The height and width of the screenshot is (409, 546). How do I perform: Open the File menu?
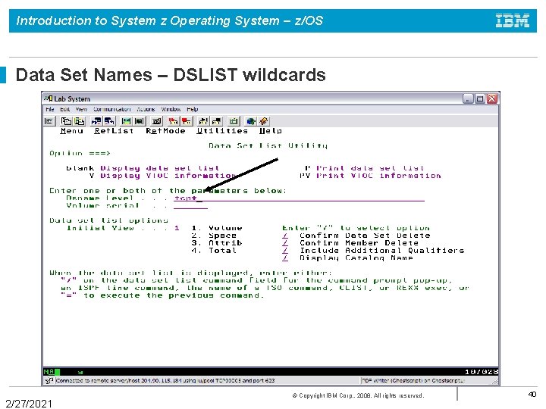coord(50,109)
